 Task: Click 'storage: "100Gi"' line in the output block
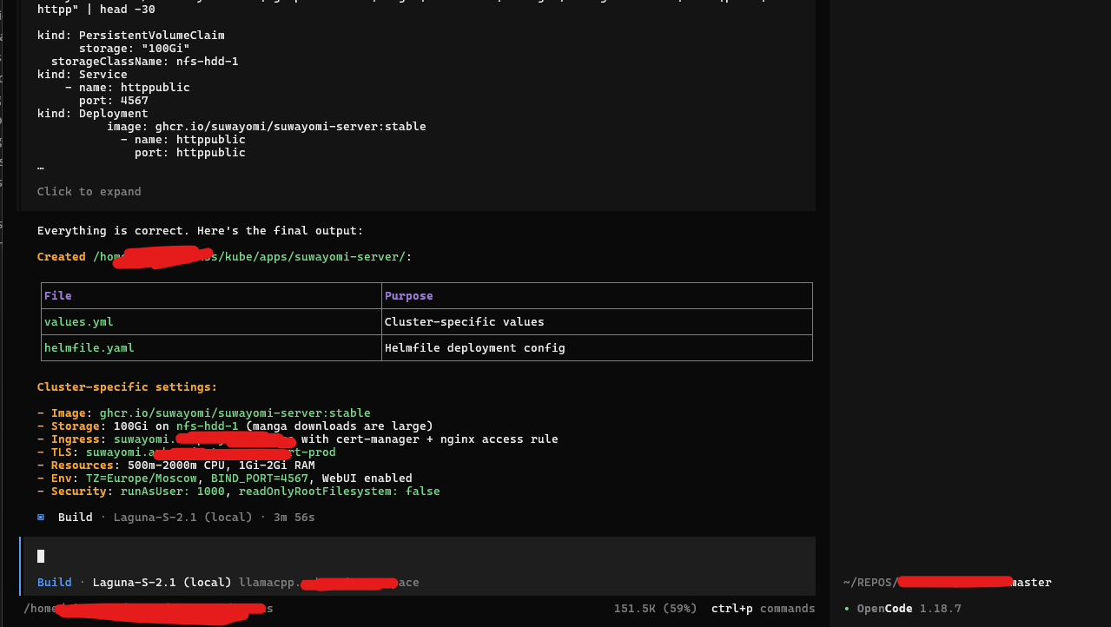tap(134, 49)
